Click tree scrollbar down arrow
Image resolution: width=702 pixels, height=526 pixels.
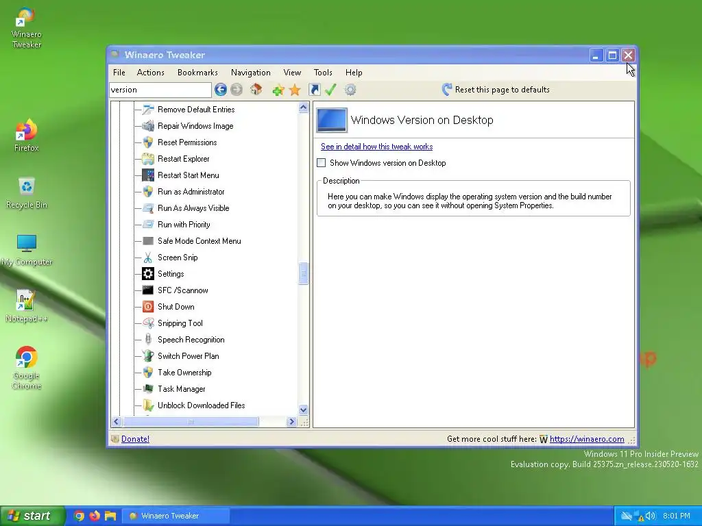click(x=303, y=410)
